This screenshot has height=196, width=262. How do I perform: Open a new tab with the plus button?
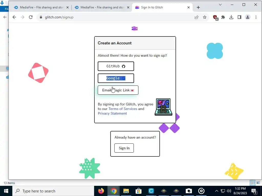(x=198, y=7)
